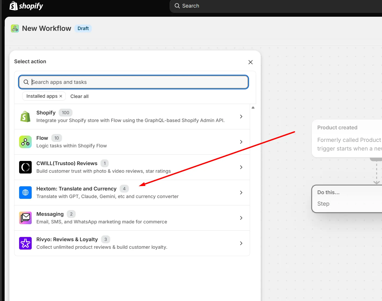Click the 3 count badge next to Rivyo
Screen dimensions: 382x301
tap(106, 239)
